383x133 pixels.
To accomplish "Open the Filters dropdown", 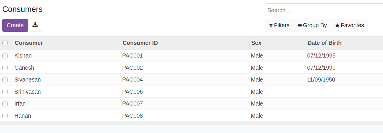I will pos(279,25).
